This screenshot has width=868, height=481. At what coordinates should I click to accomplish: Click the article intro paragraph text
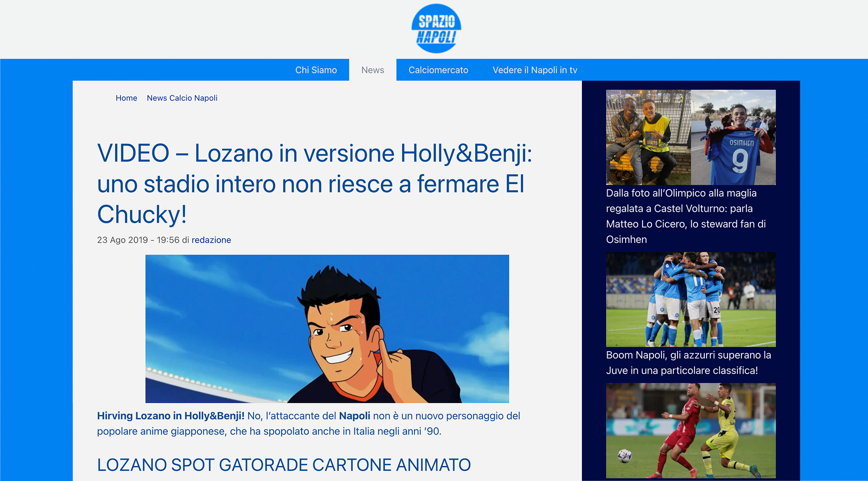point(309,424)
